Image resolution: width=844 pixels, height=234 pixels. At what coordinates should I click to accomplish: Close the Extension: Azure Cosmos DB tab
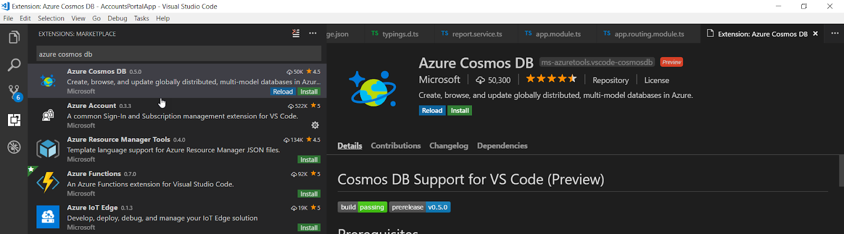coord(816,34)
